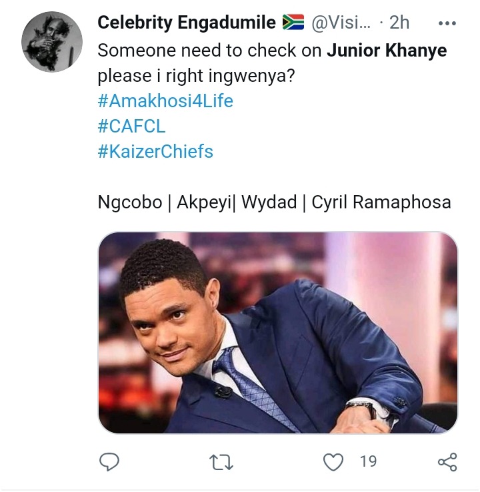Image resolution: width=480 pixels, height=492 pixels.
Task: Reply to the tweet via speech bubble icon
Action: pos(109,461)
